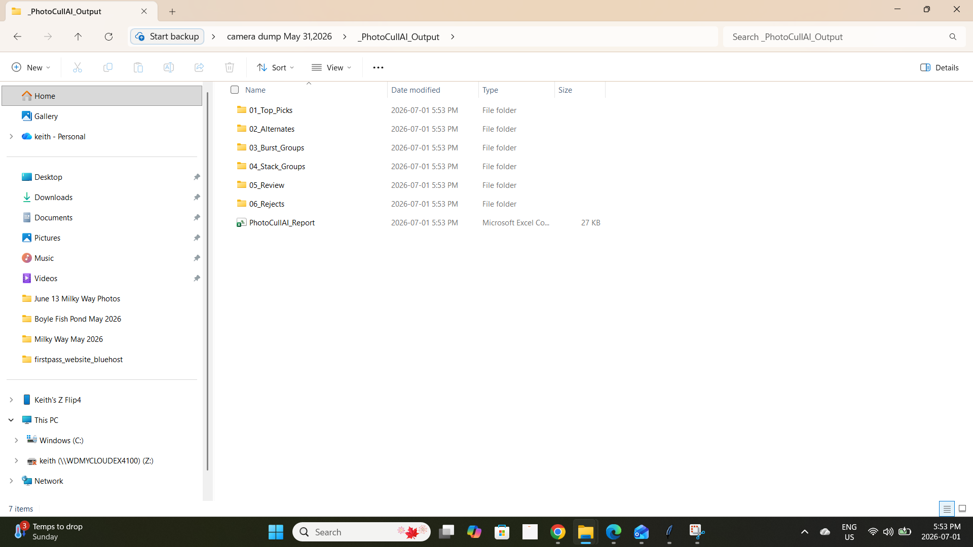This screenshot has width=973, height=547.
Task: Open Microsoft Store from taskbar
Action: point(502,532)
